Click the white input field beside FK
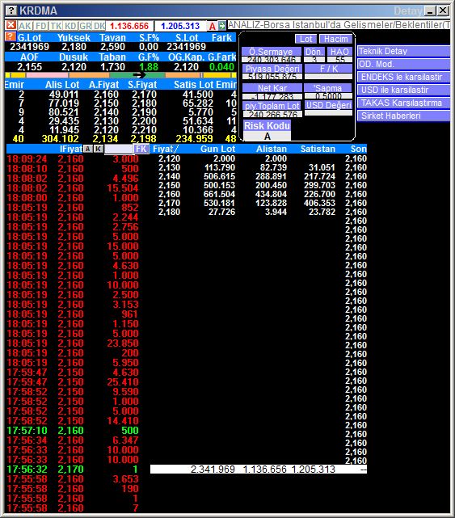Viewport: 455px width, 518px height. 119,149
